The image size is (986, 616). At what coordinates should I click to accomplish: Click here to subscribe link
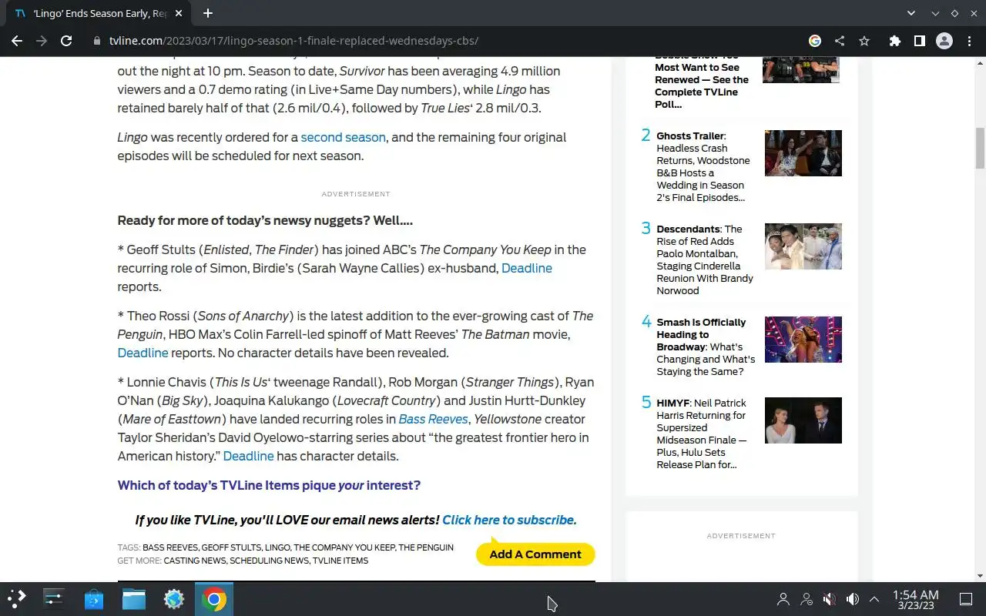pos(509,520)
